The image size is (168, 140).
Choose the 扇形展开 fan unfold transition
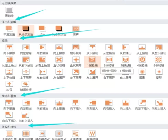click(x=76, y=50)
